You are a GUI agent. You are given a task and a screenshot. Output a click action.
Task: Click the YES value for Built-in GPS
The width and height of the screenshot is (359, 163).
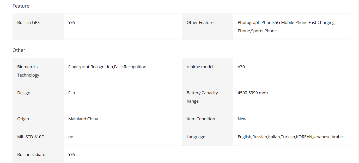[x=72, y=22]
